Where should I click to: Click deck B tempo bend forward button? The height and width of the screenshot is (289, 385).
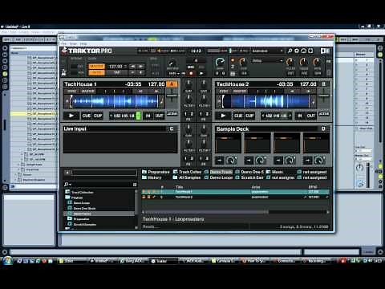308,92
